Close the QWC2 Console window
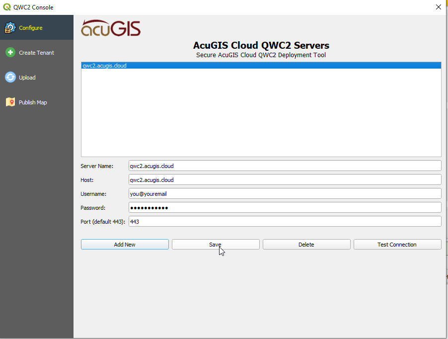 point(438,7)
